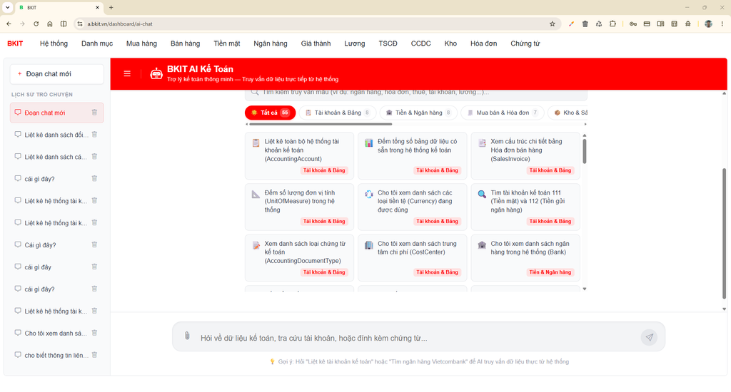The image size is (731, 392).
Task: Select the 'Mua bán & Hóa đơn' filter chip
Action: tap(502, 113)
